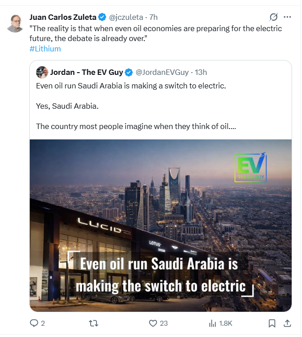Open view analytics bar chart icon
Screen dimensions: 302x337
click(213, 323)
